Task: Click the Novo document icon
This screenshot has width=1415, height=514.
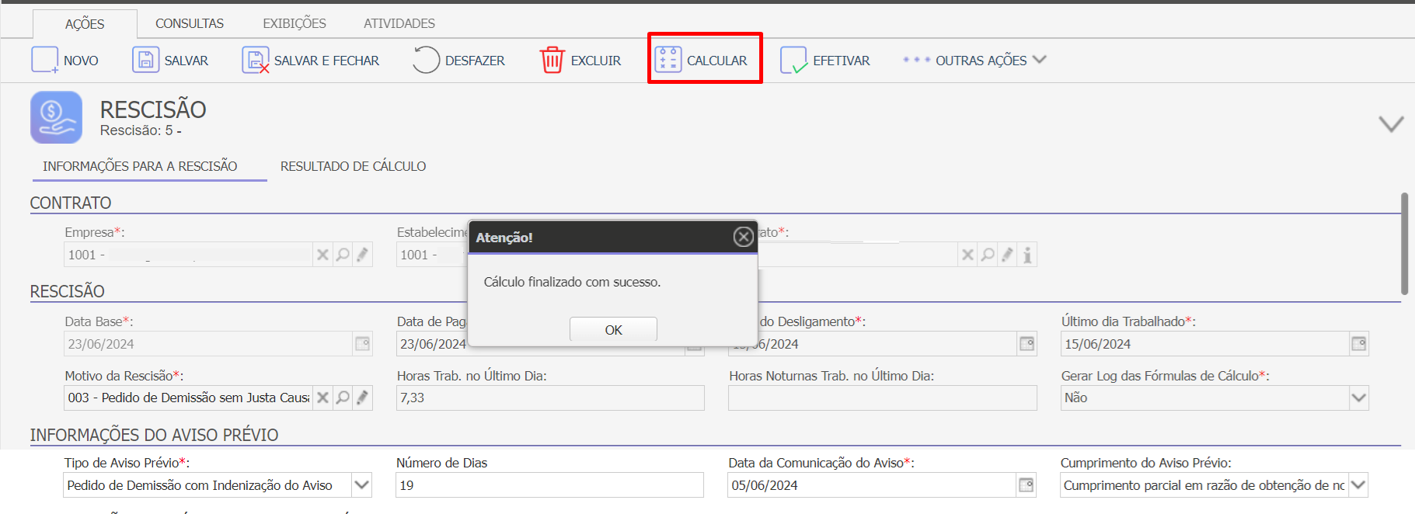Action: [x=44, y=60]
